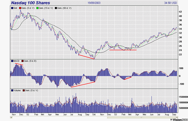
Task: Click the Gem. (5 d. V) swatch in Volume panel
Action: [23, 90]
